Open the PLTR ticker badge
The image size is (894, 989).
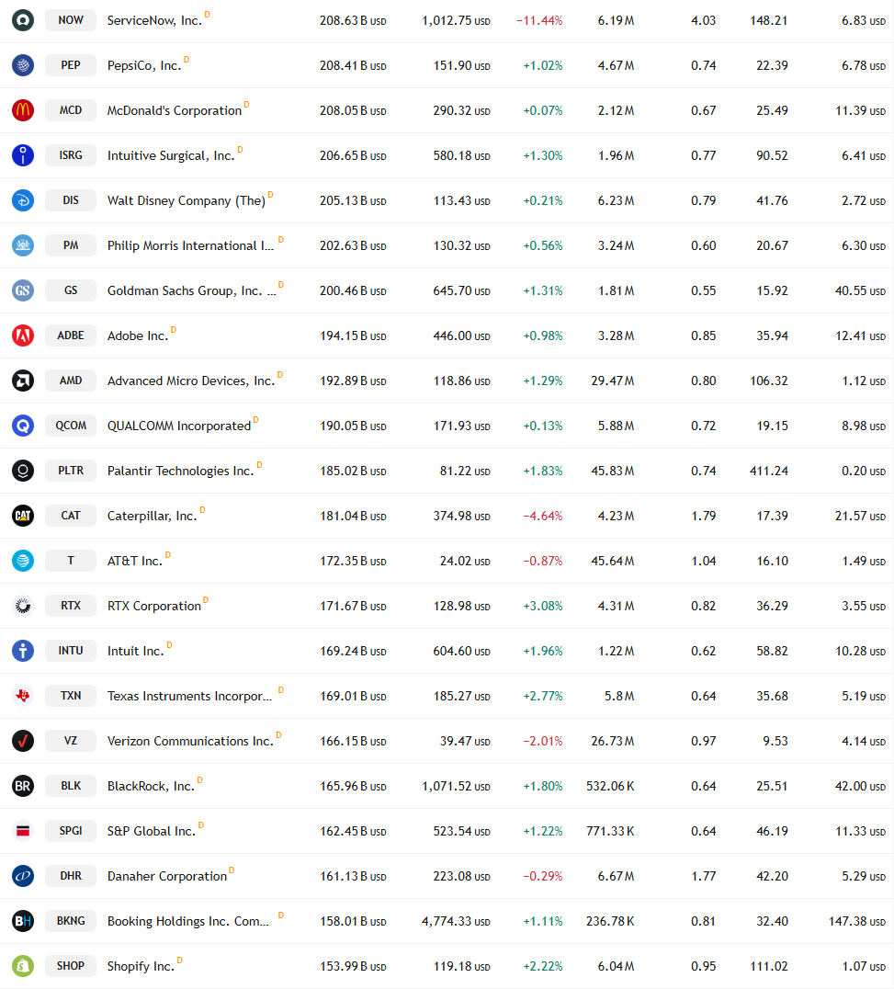point(71,471)
